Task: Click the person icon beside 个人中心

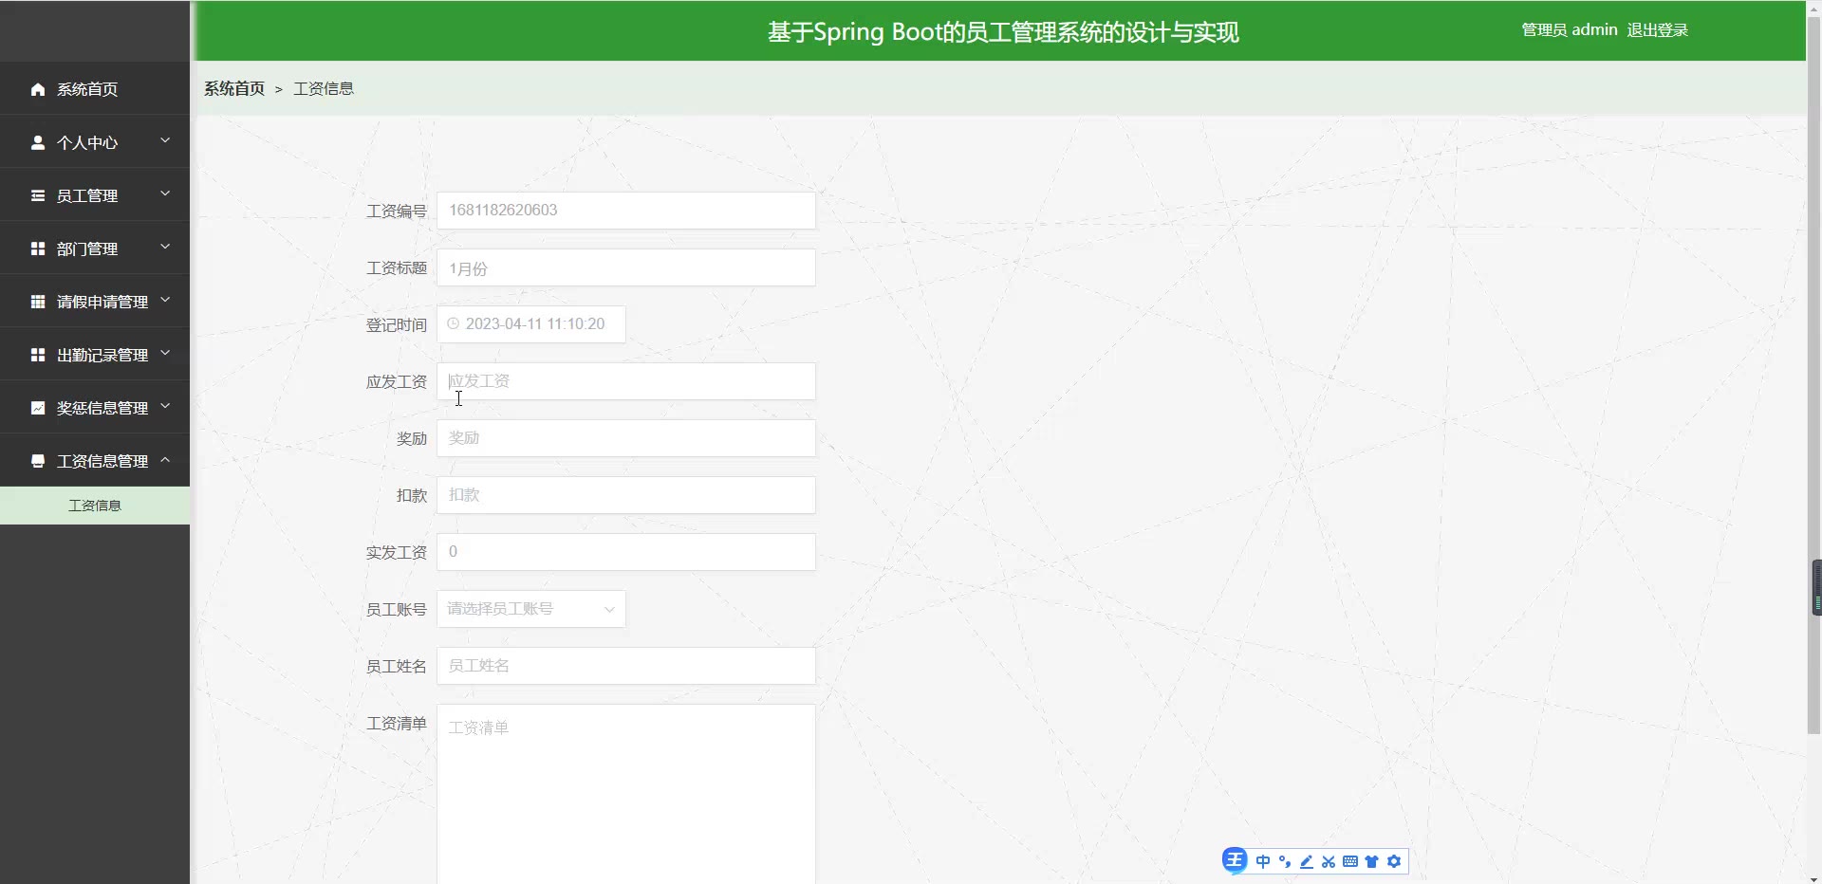Action: click(x=38, y=142)
